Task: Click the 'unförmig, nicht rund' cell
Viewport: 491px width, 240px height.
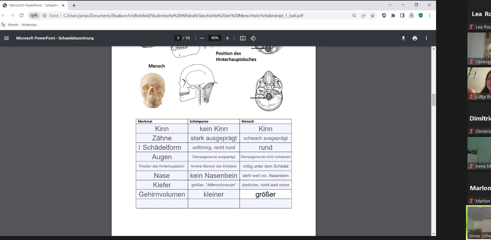Action: (x=214, y=147)
